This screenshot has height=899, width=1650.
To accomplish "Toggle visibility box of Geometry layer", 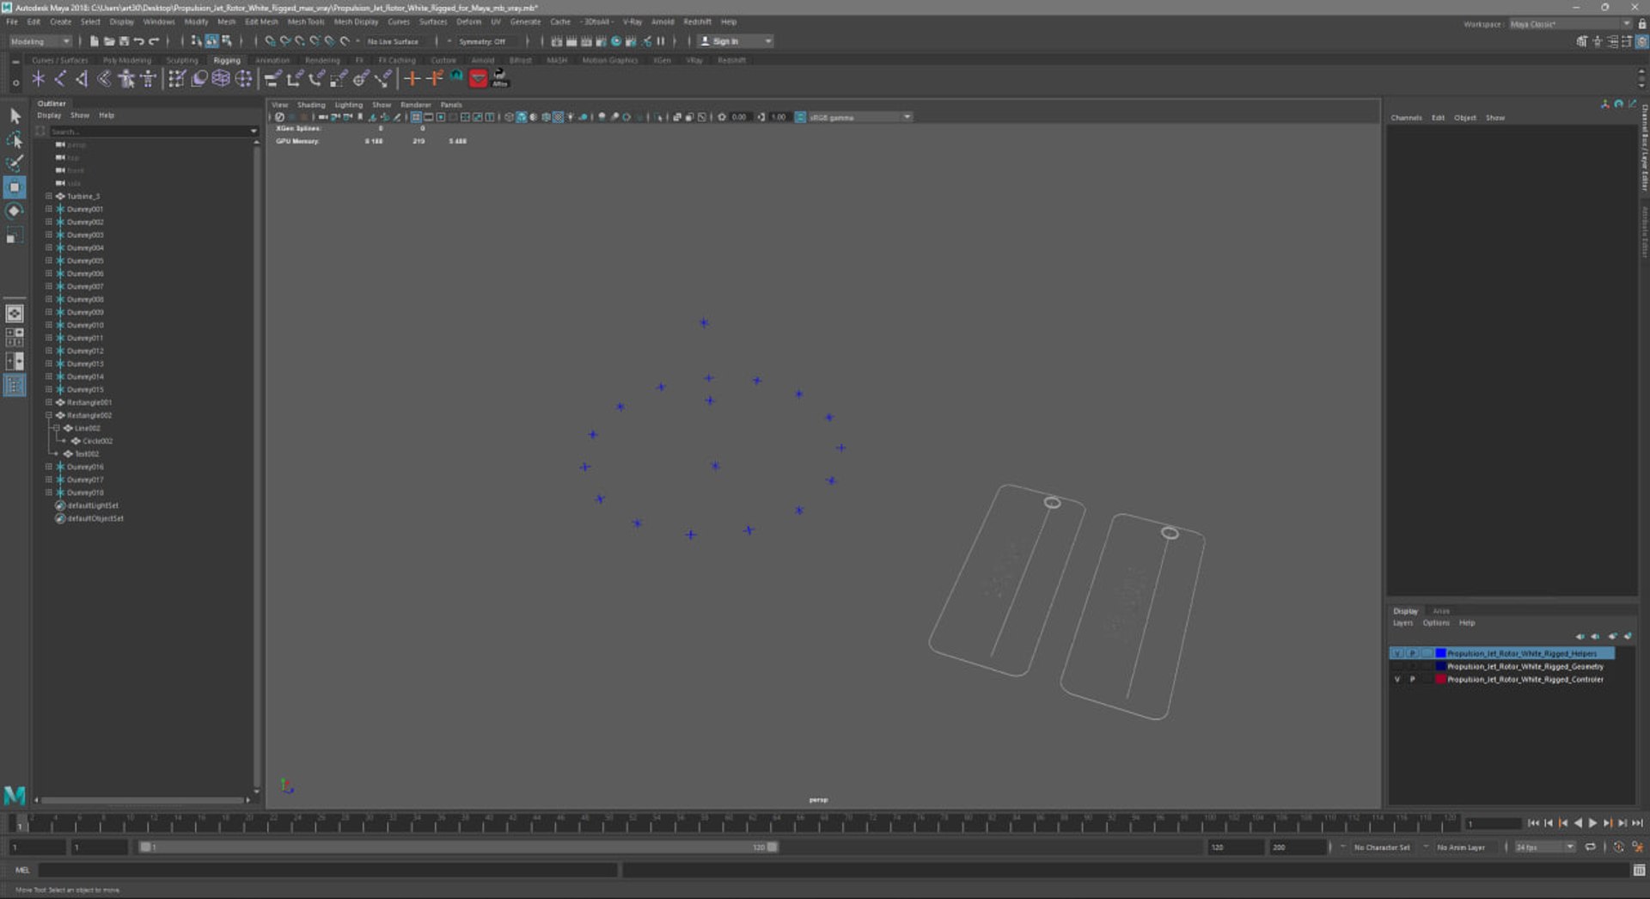I will (1397, 667).
